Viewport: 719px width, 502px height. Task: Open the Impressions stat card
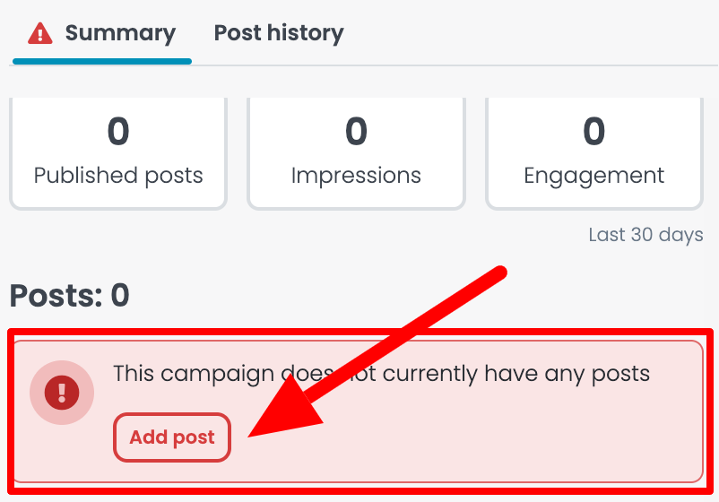coord(356,153)
